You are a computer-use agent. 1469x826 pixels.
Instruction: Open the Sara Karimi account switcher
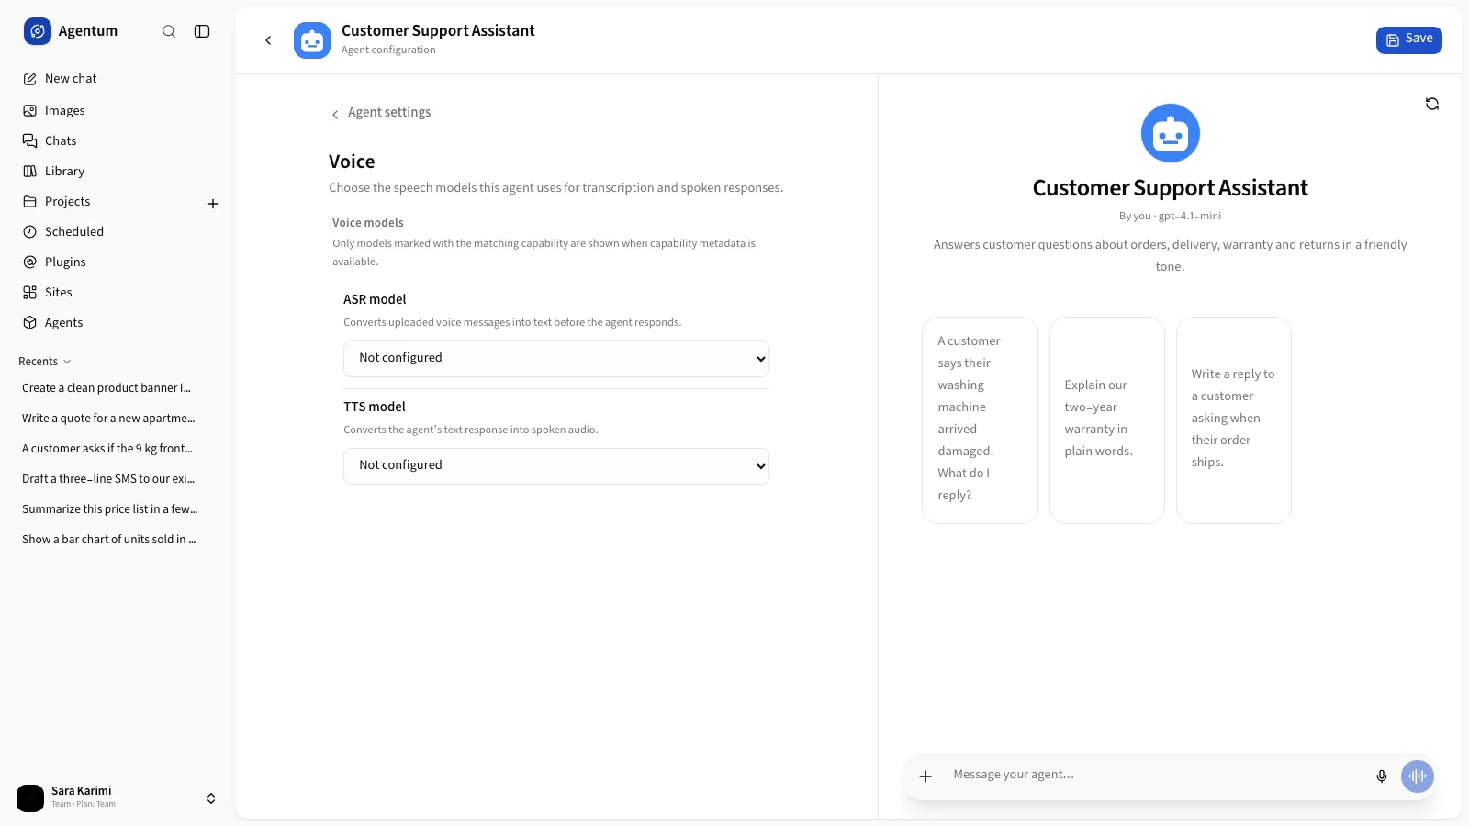click(x=118, y=798)
